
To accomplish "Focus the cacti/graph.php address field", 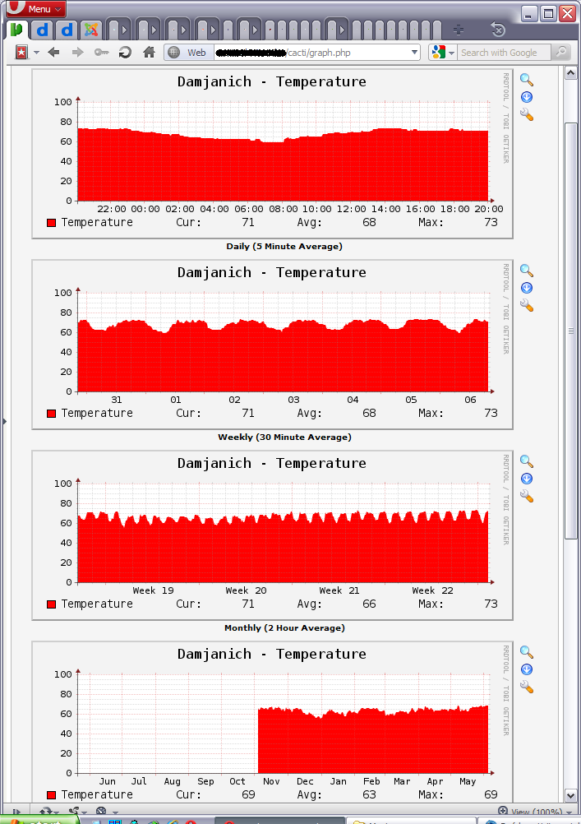I will [311, 53].
